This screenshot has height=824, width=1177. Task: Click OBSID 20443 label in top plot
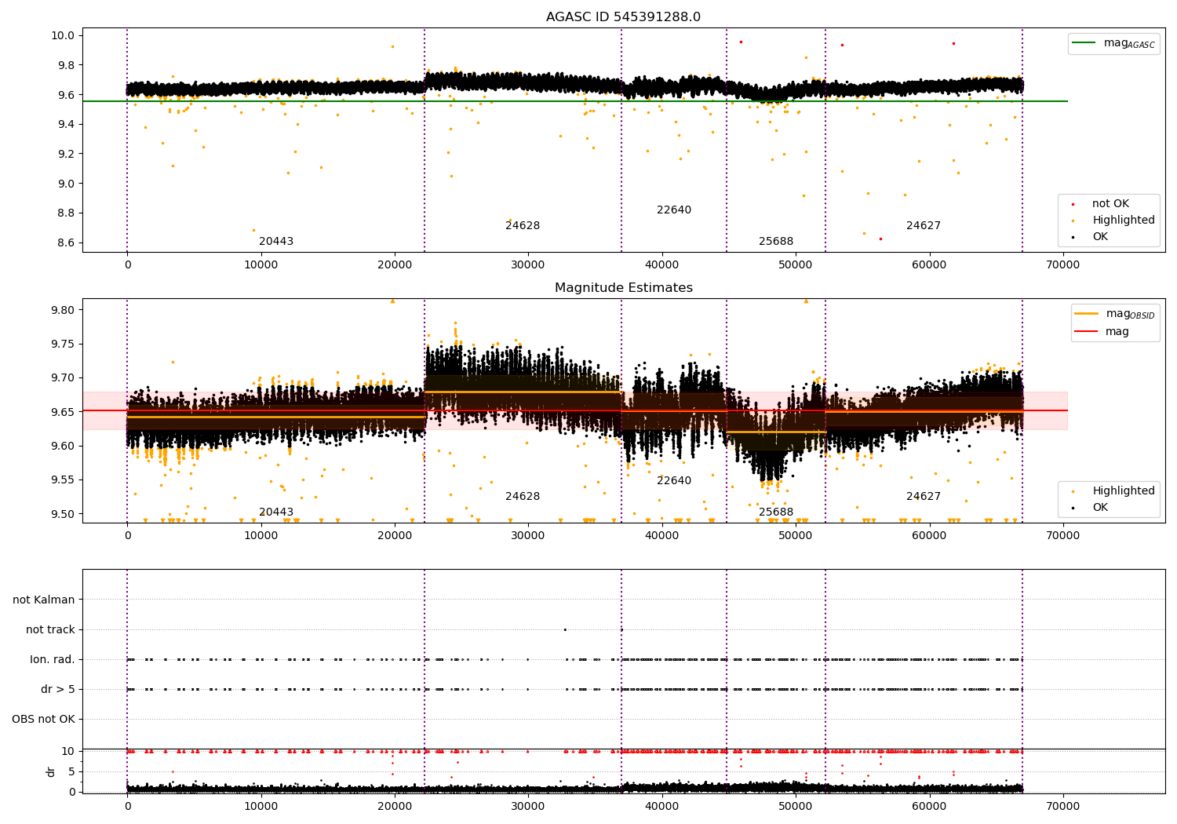[x=276, y=241]
